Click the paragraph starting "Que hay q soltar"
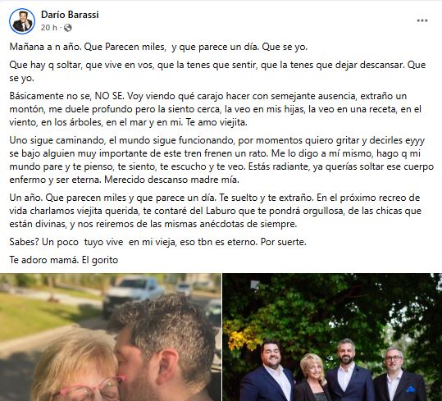 click(217, 71)
